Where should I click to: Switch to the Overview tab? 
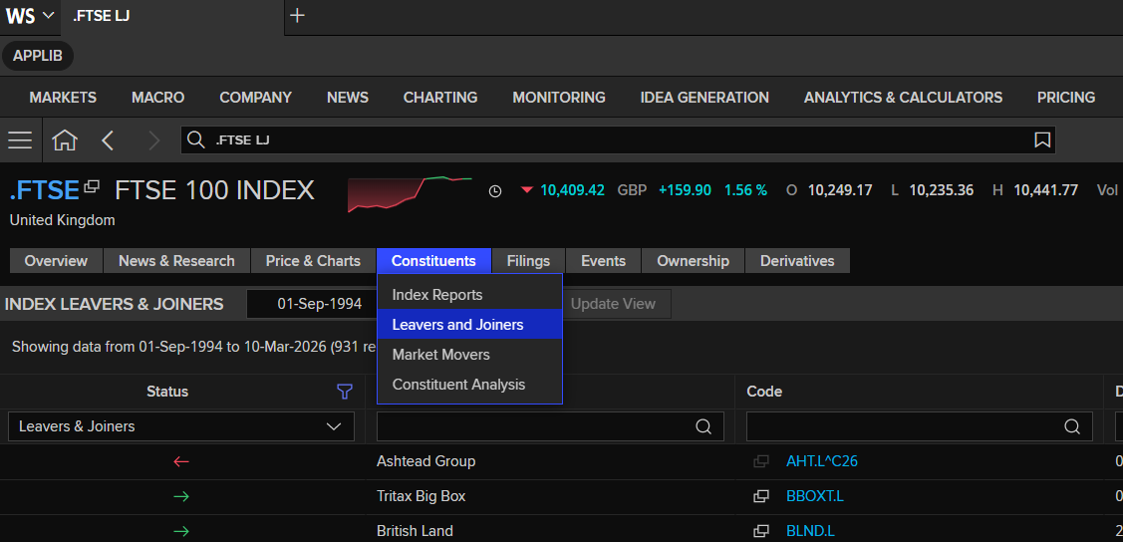[x=56, y=261]
